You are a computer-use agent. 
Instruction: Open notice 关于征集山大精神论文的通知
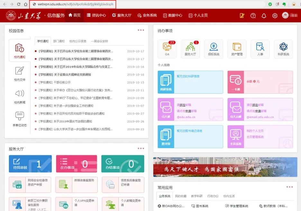click(65, 74)
